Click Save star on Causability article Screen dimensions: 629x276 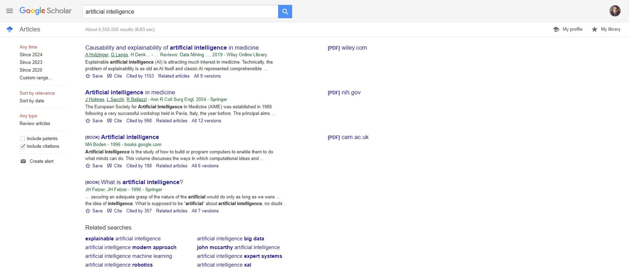tap(88, 76)
